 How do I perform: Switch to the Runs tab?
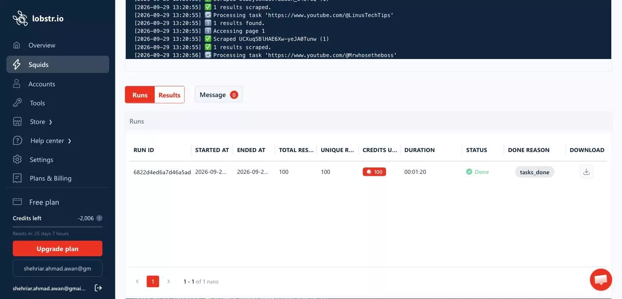pos(140,95)
